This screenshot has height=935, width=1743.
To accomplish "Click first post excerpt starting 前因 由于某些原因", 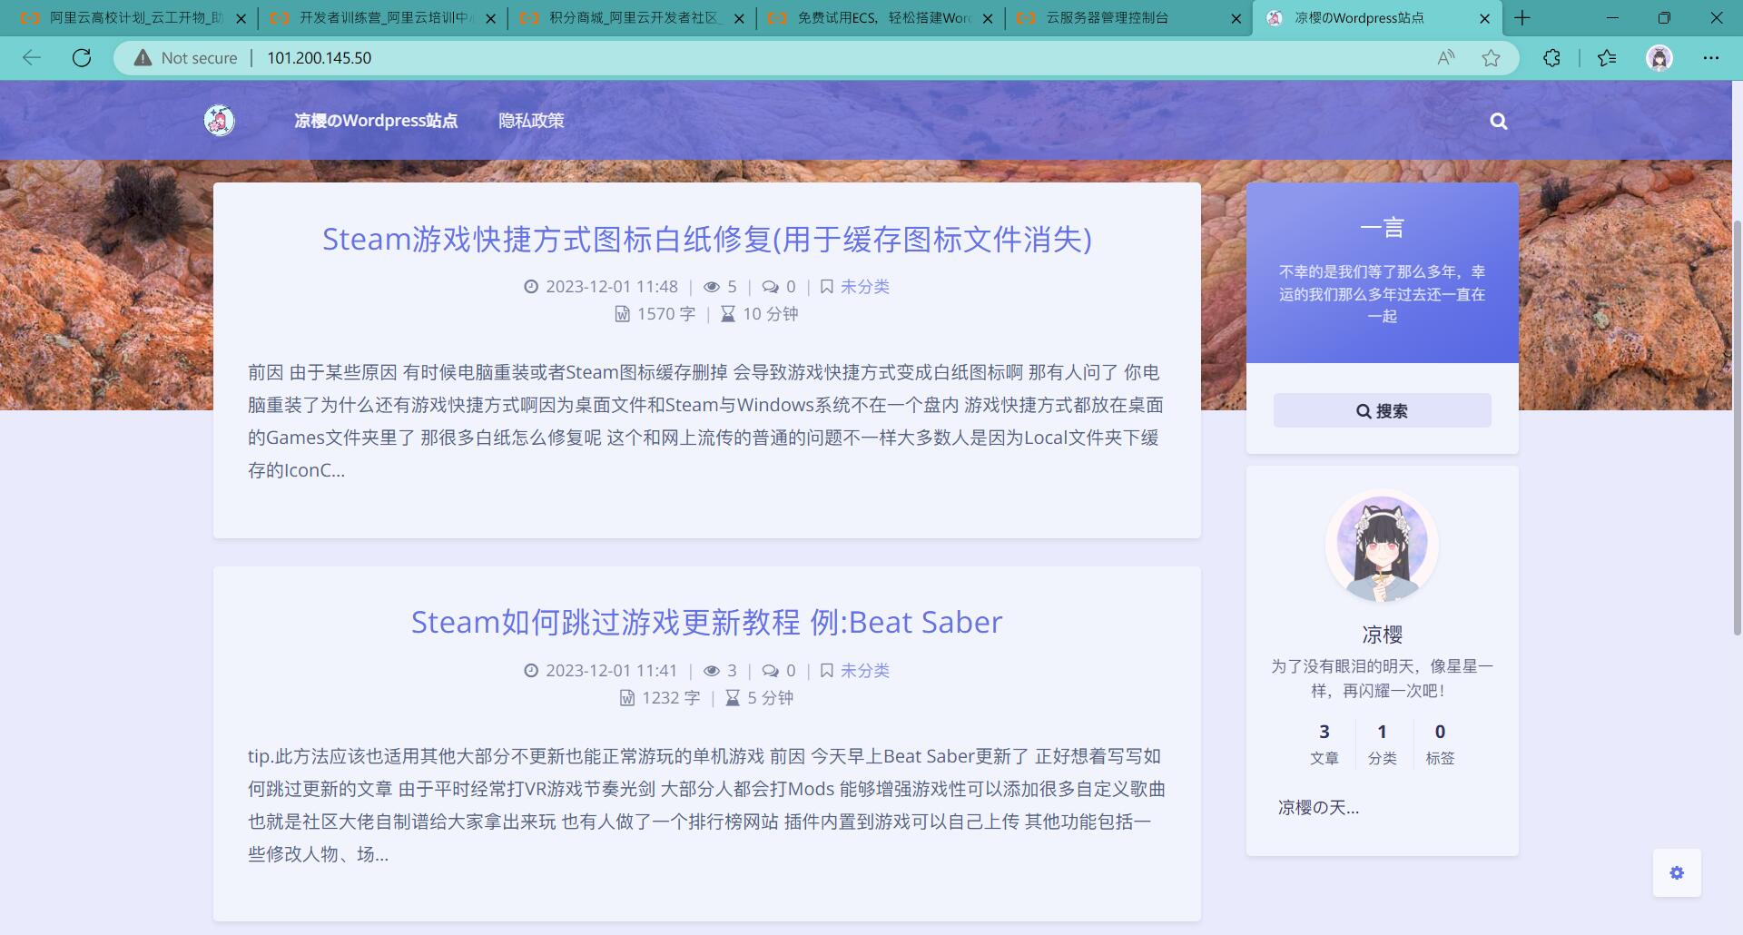I will (x=705, y=421).
